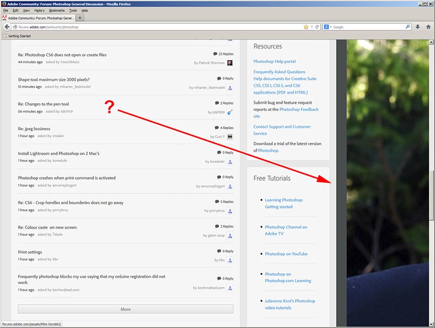
Task: Open author link 'hoochblues'
Action: [70, 62]
